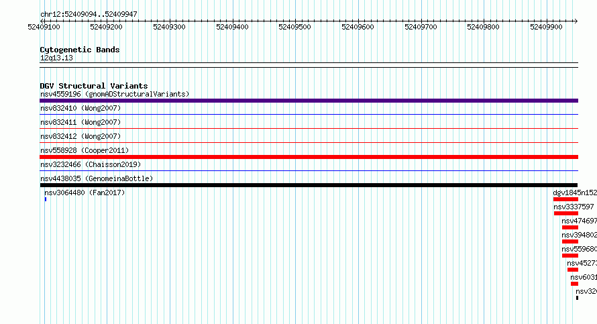Open the nsv832411 (Wong2007) label

click(80, 122)
